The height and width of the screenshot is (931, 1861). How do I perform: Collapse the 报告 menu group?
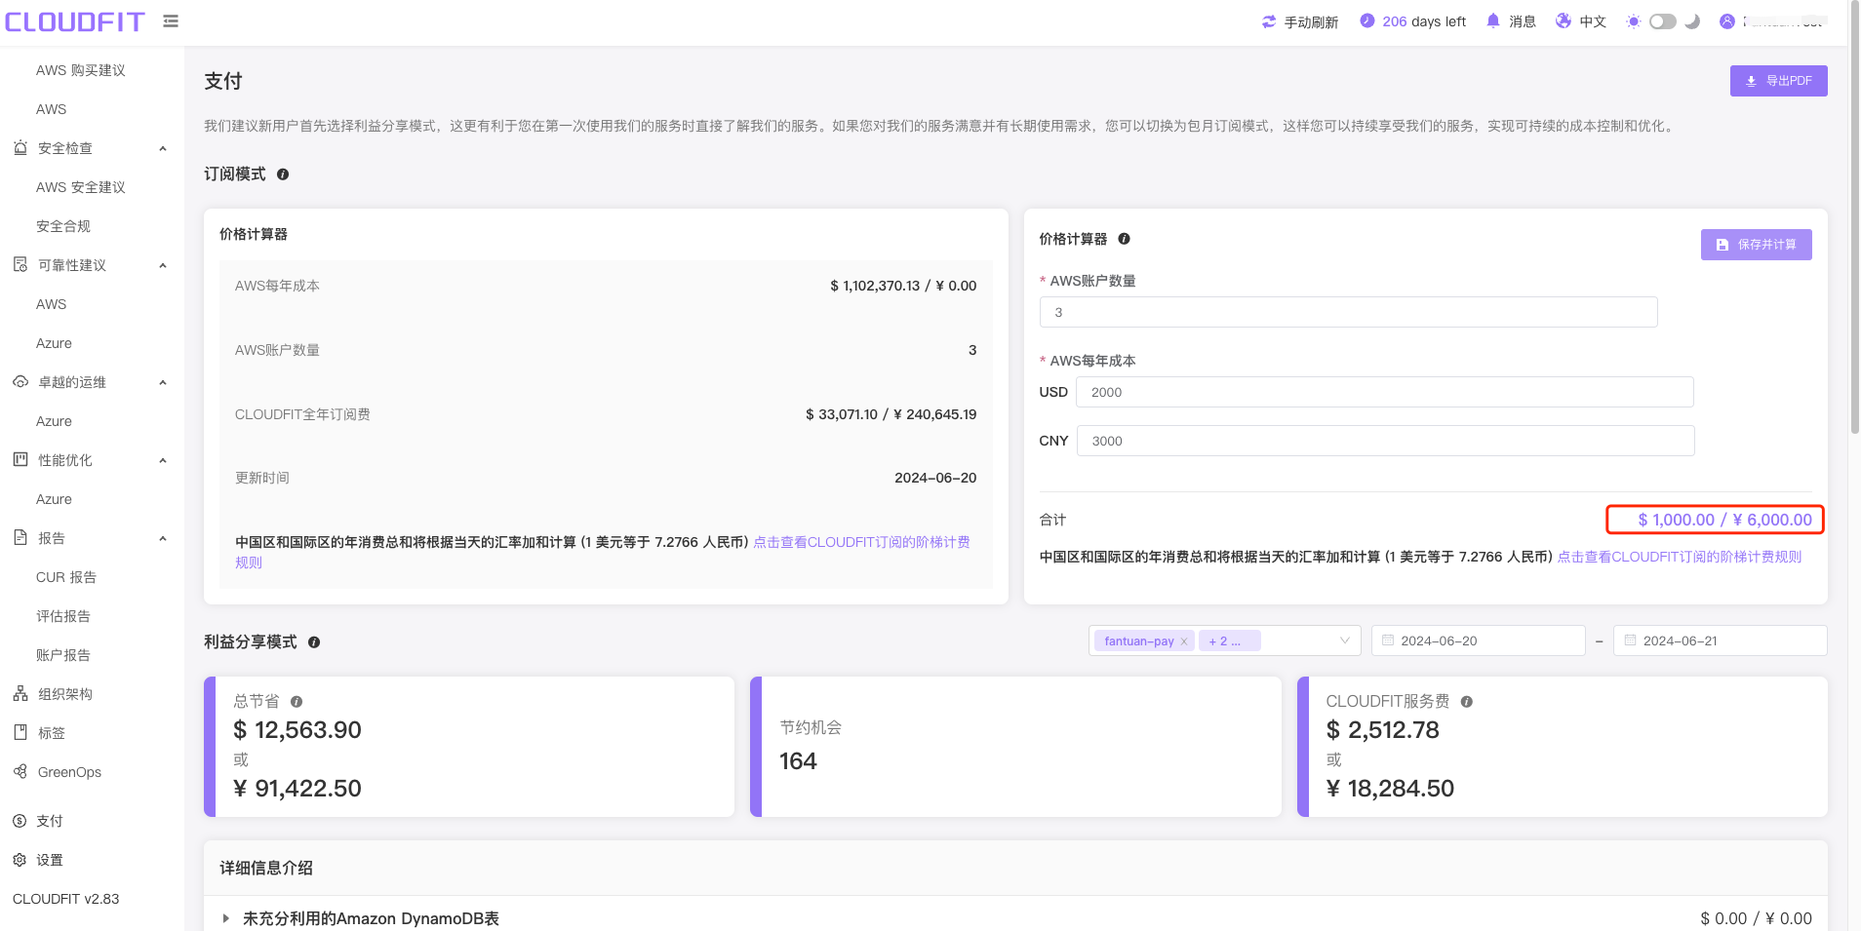[x=163, y=538]
